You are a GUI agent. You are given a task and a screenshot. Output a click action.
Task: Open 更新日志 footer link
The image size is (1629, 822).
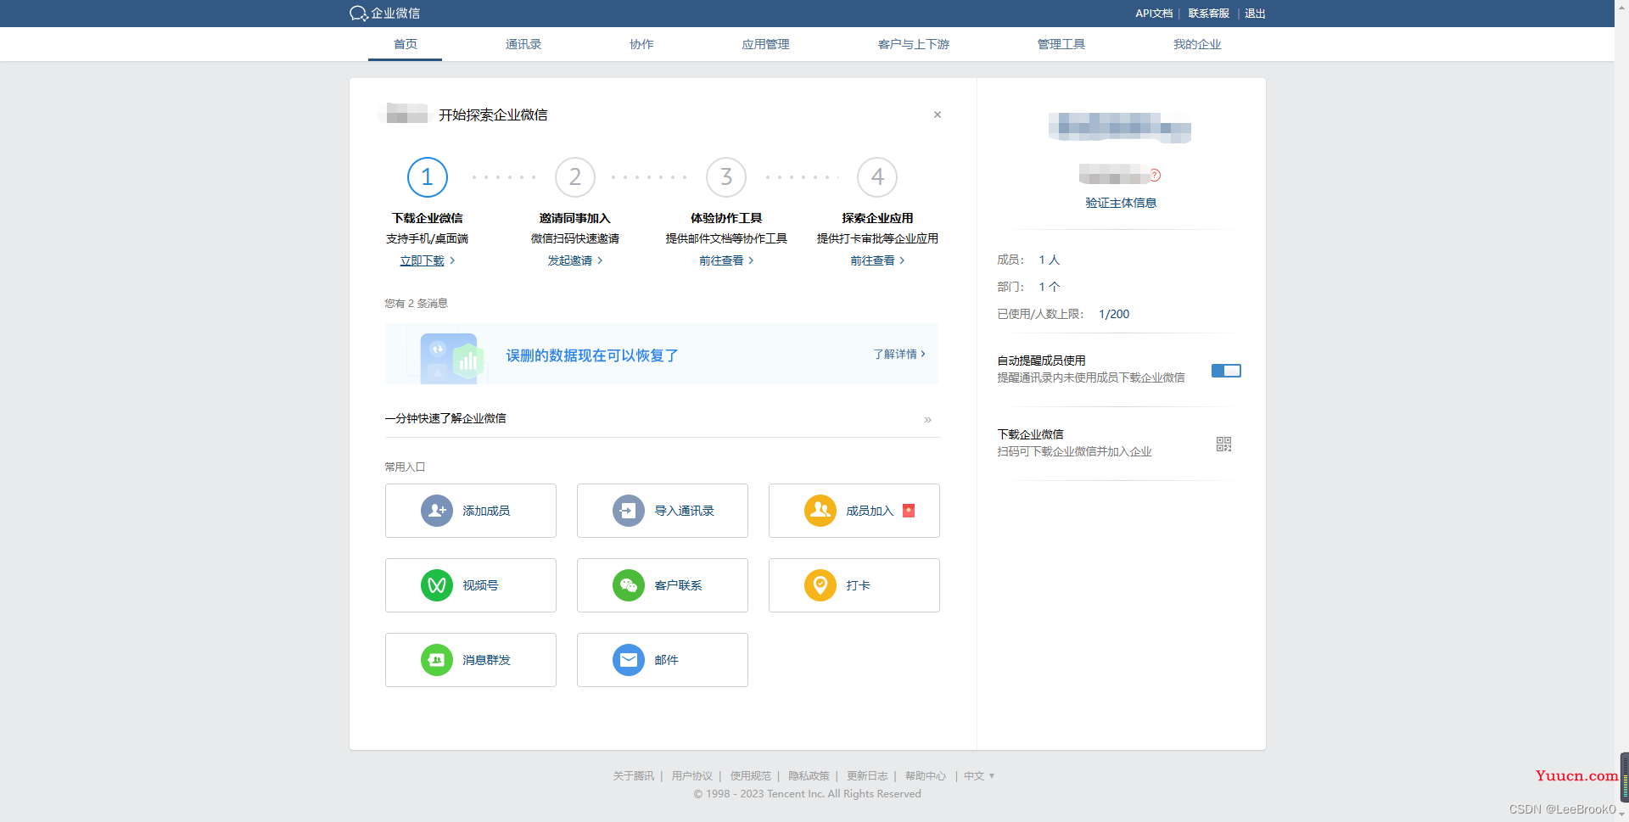867,776
